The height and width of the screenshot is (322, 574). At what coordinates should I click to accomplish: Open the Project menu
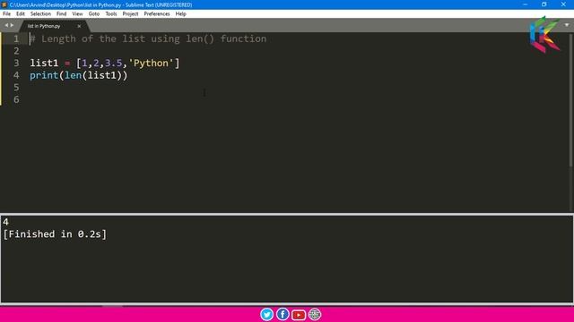(130, 14)
